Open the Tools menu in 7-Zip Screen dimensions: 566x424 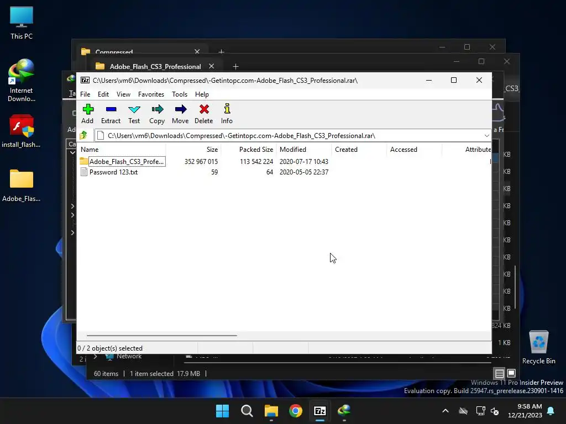(x=180, y=94)
